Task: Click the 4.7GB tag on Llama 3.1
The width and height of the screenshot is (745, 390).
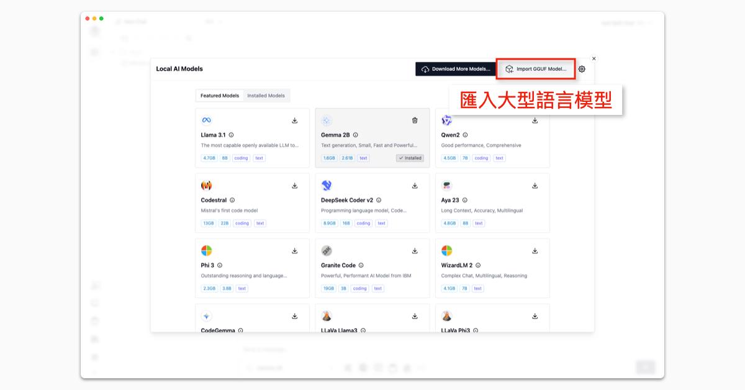Action: 209,158
